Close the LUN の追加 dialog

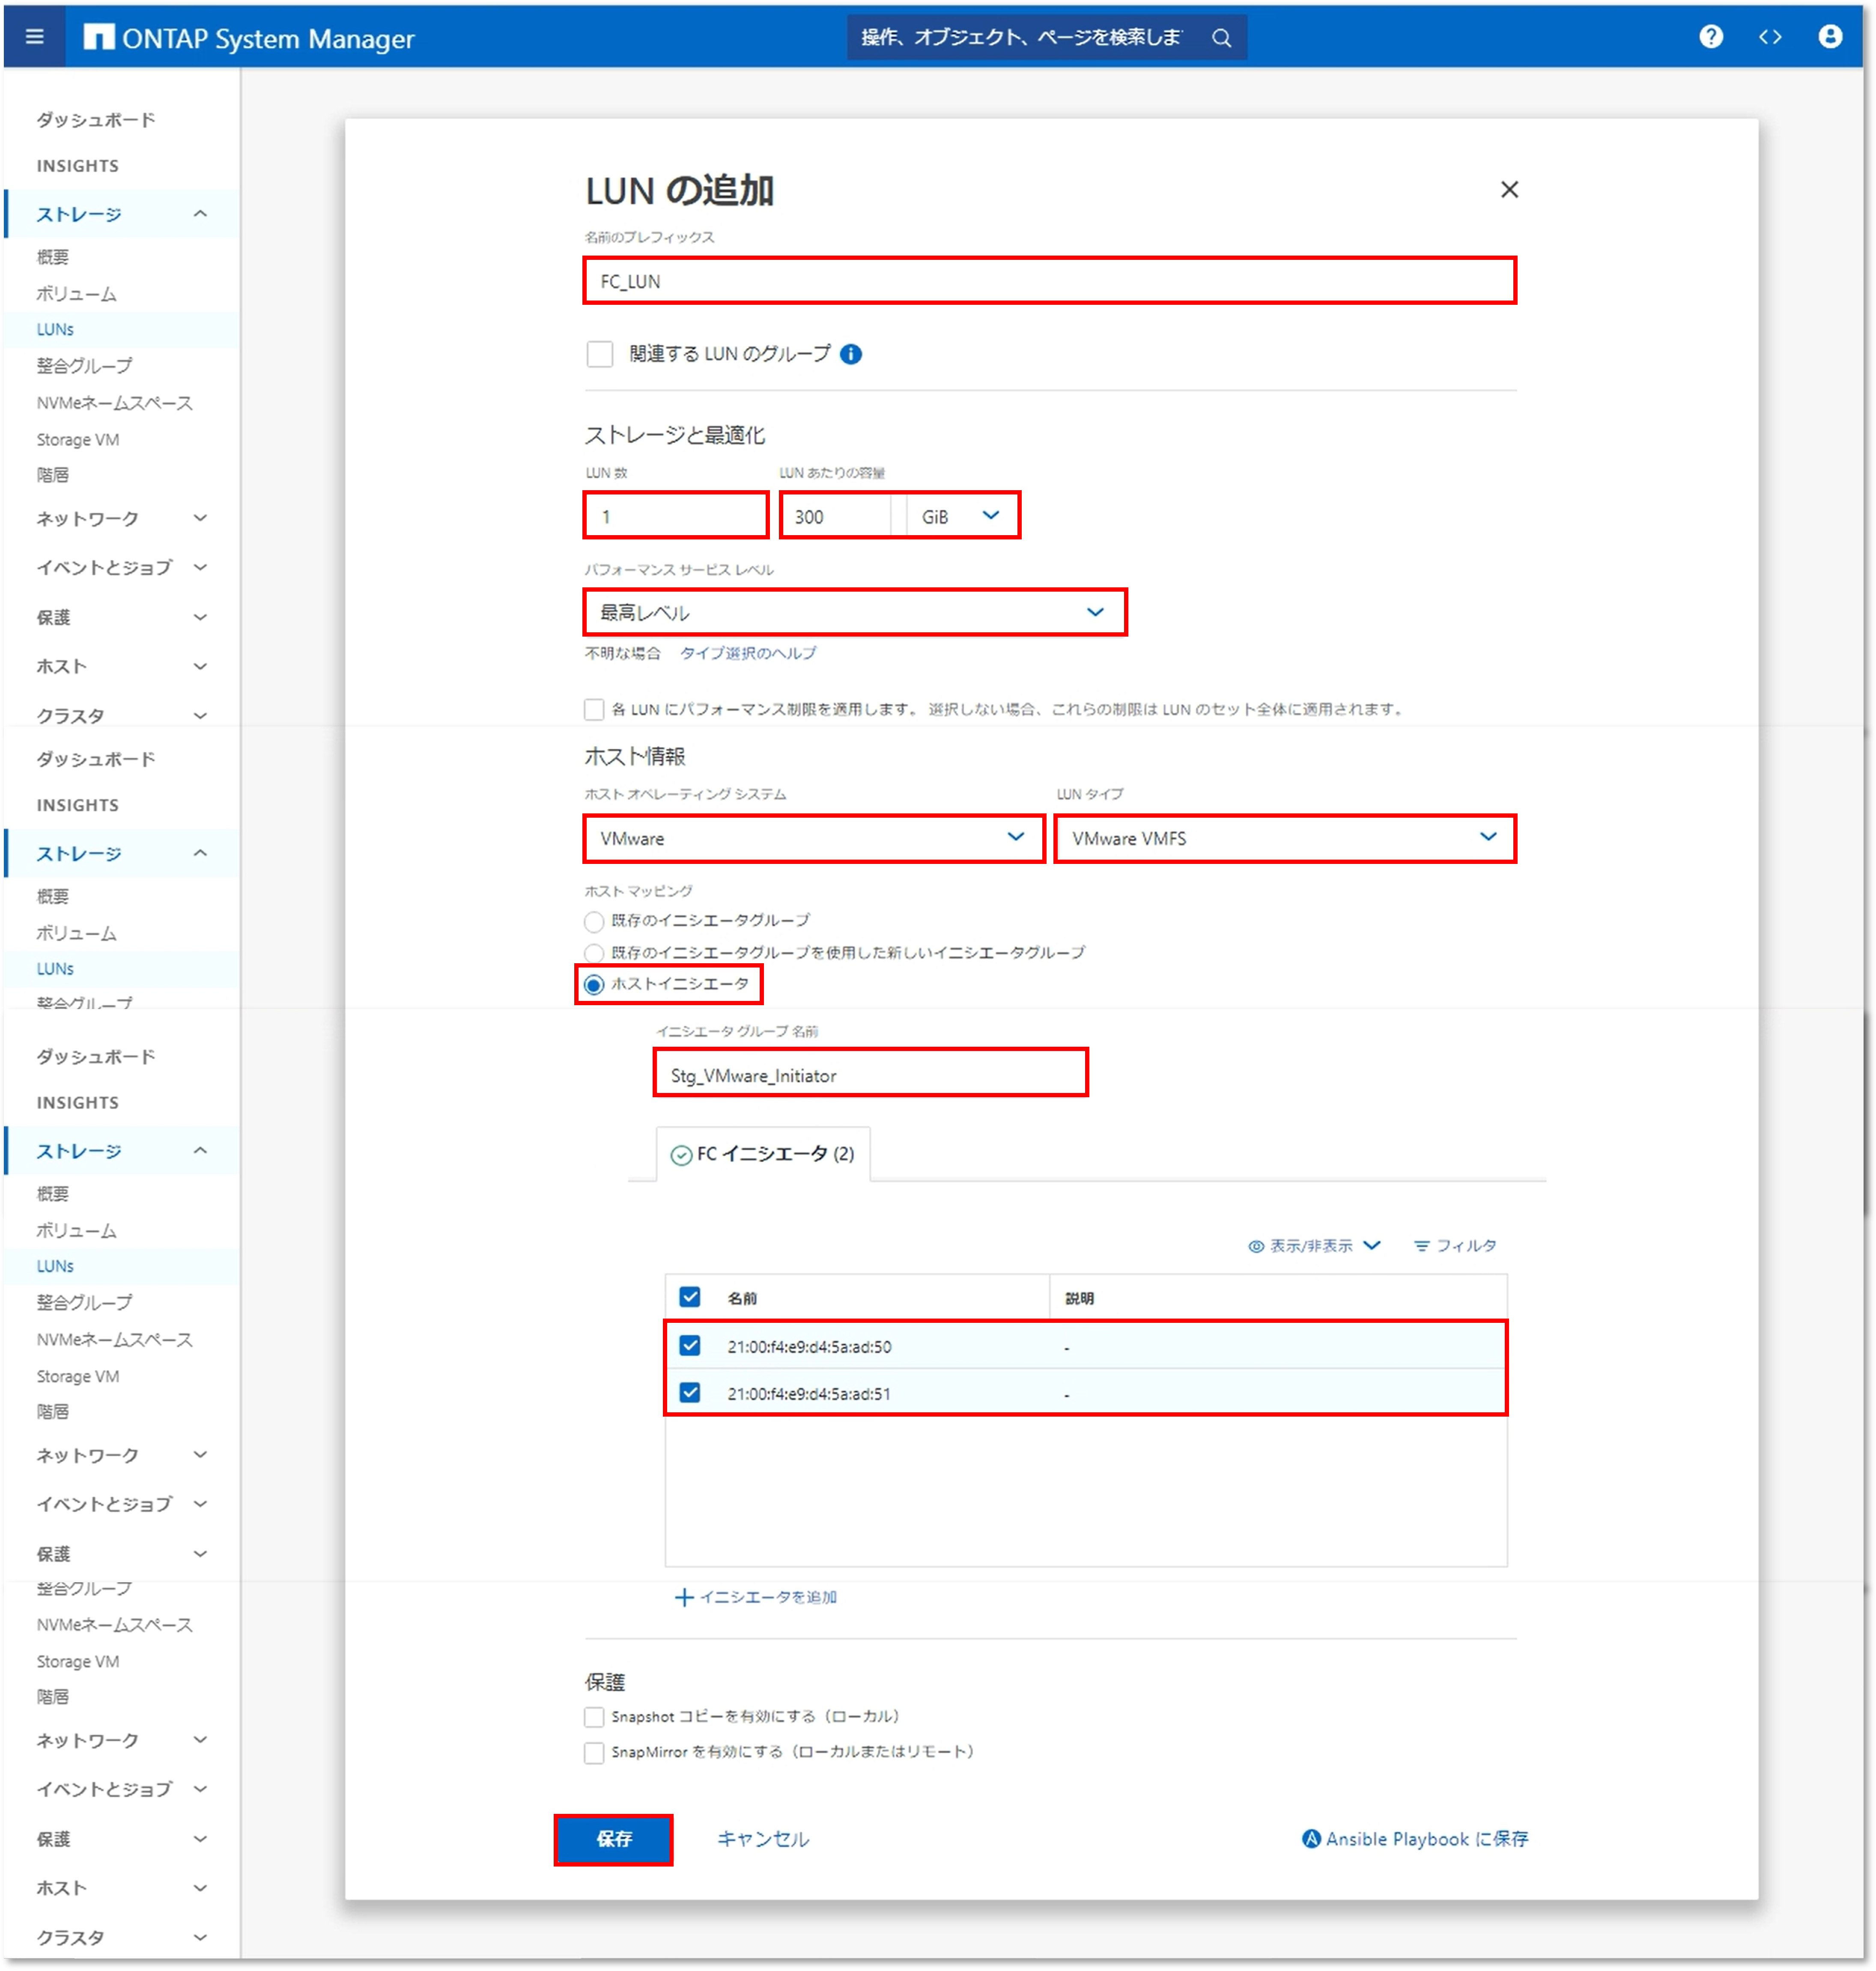click(1509, 190)
